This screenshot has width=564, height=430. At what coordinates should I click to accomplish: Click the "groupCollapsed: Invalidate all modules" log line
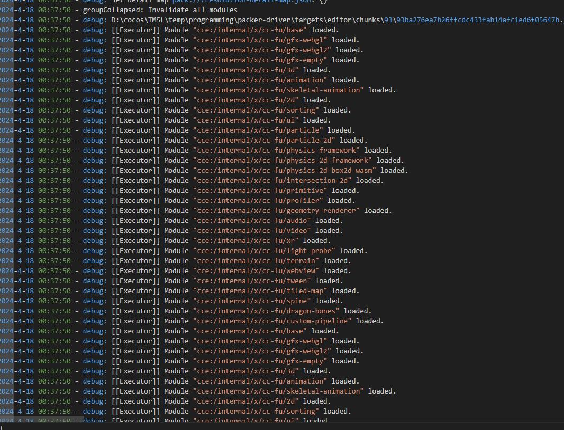tap(160, 10)
